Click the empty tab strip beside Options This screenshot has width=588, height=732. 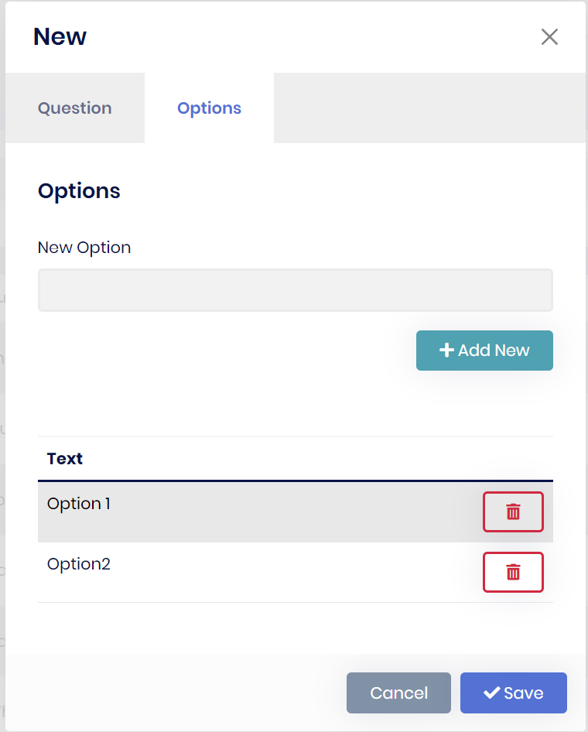coord(429,108)
